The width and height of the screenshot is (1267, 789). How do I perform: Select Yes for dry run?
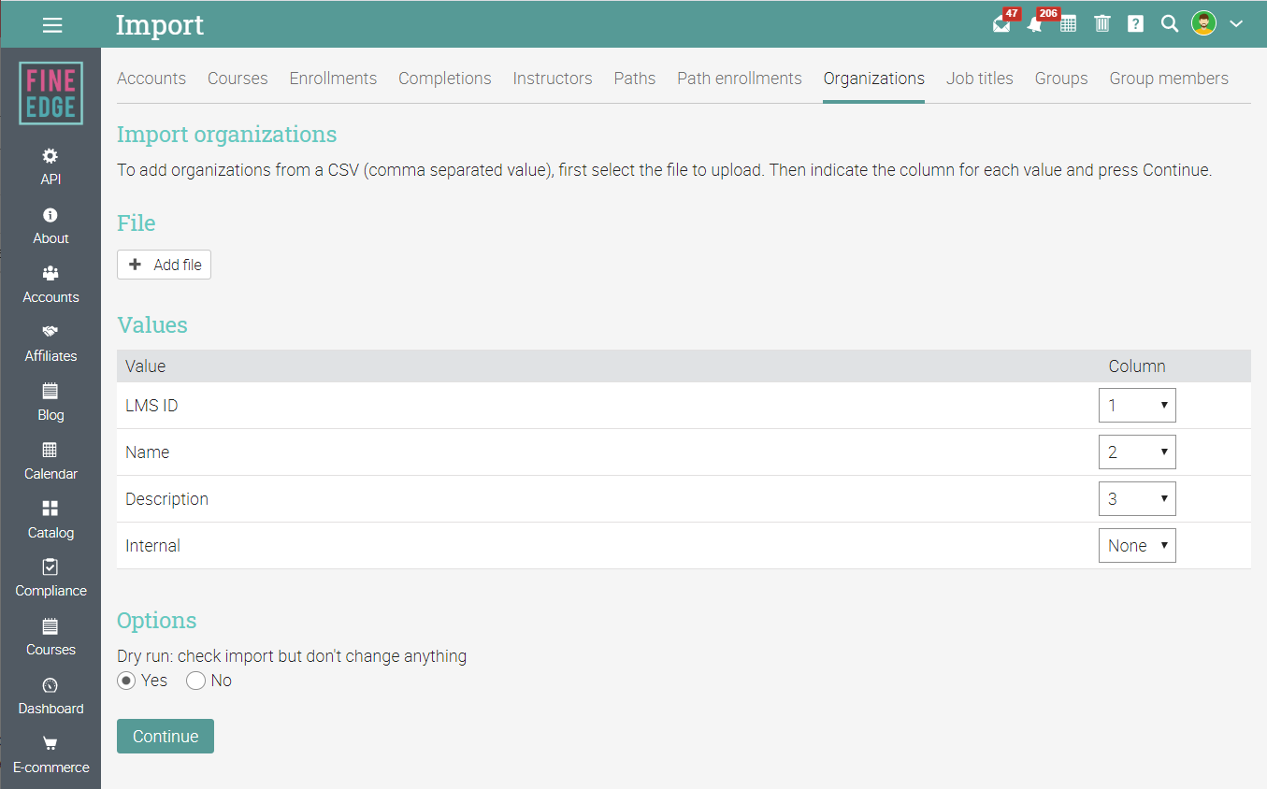126,681
